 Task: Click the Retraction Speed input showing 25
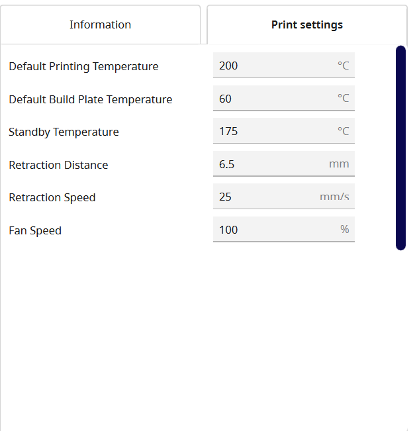284,196
